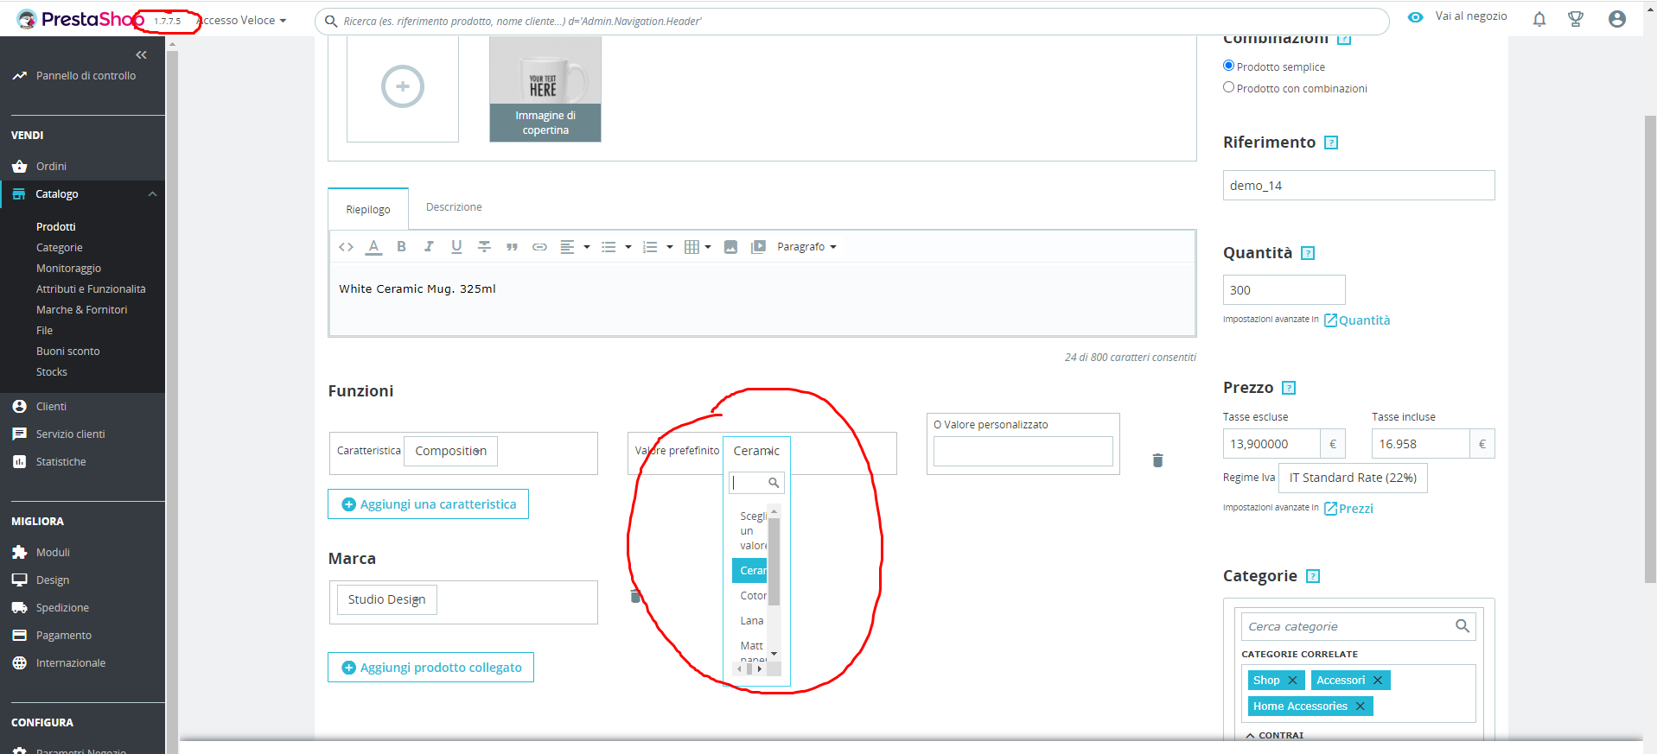
Task: Remove the Shop category tag
Action: click(1292, 681)
